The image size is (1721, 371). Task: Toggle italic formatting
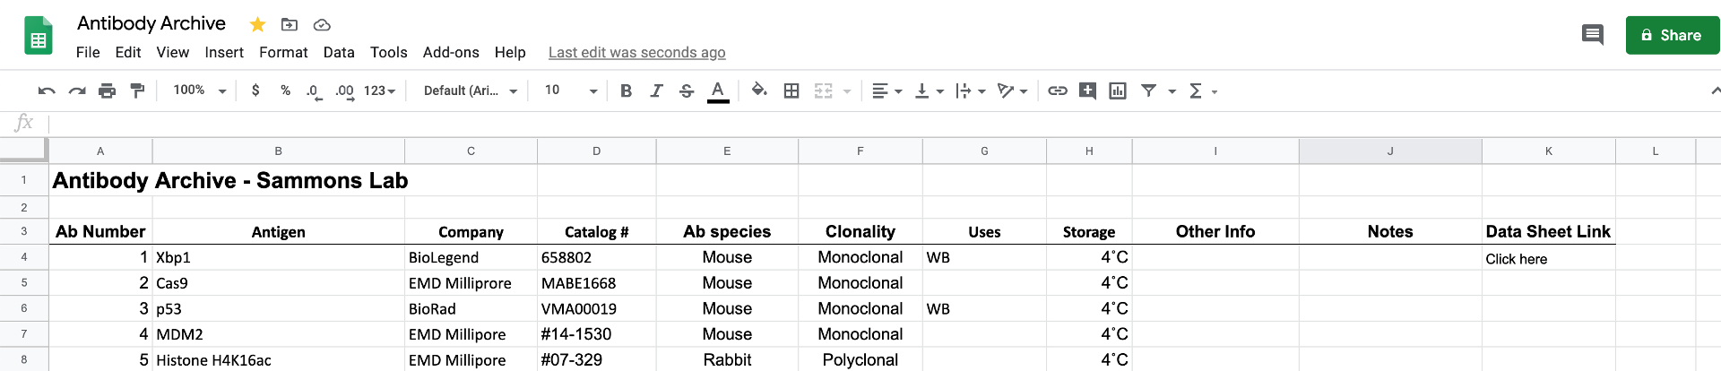[x=656, y=91]
